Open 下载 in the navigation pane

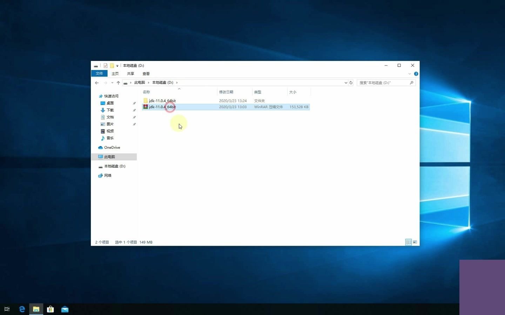pyautogui.click(x=110, y=110)
